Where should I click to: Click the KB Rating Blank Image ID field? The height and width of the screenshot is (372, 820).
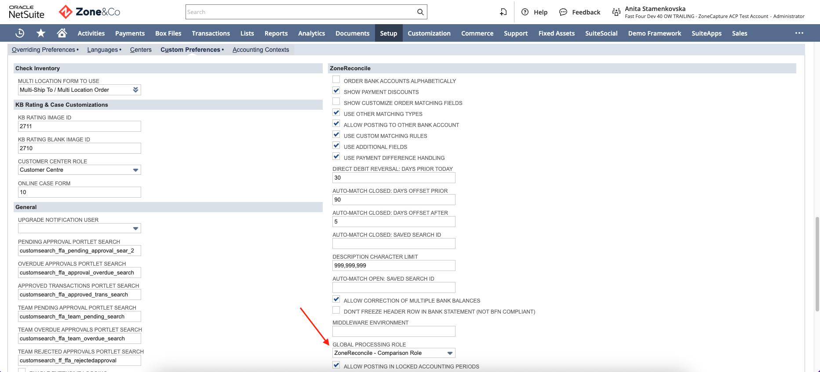coord(79,148)
